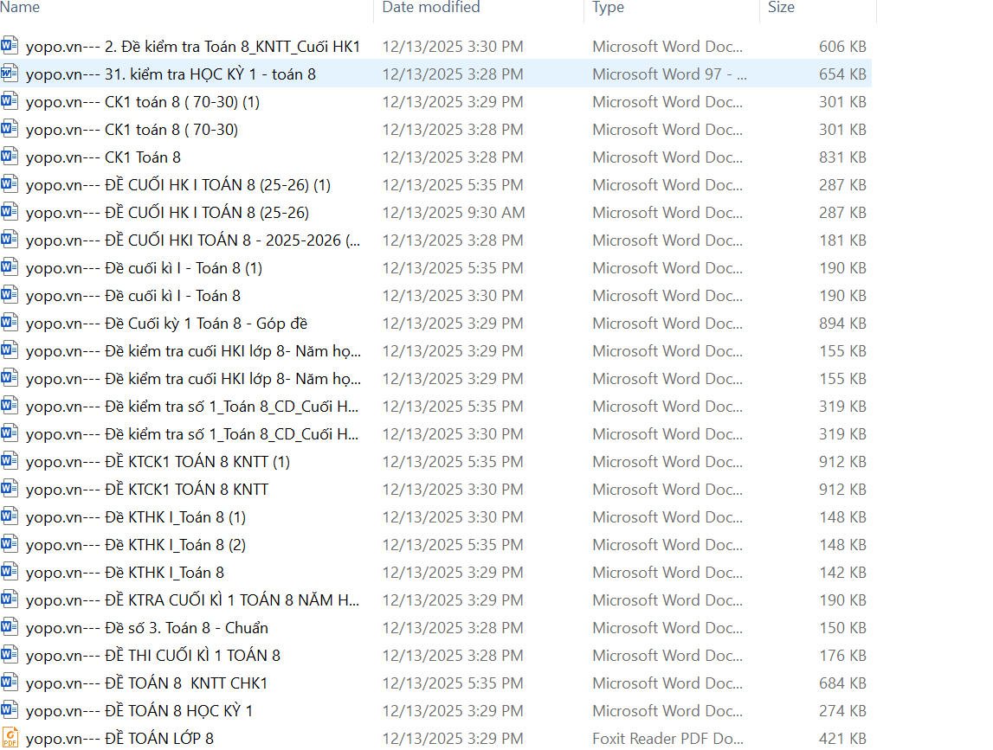Click Word icon of ĐỀ TOÁN 8 KNTT CHK1
This screenshot has width=993, height=750.
coord(10,683)
